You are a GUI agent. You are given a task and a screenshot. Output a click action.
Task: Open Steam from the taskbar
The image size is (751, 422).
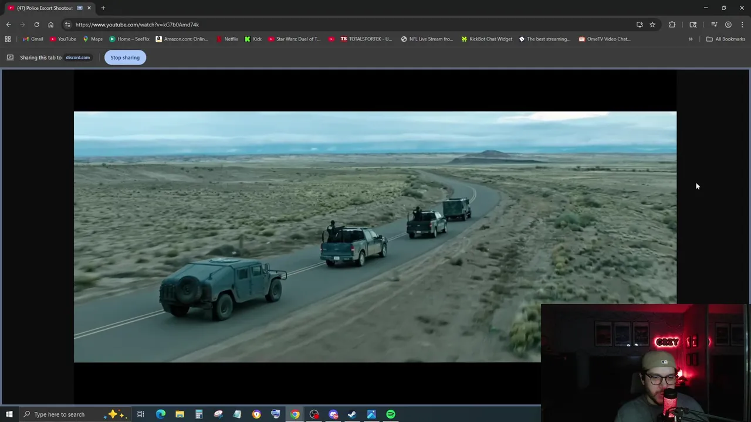(x=352, y=414)
